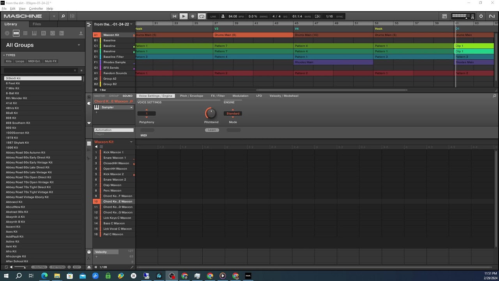Click the channel icon beside MASTER tab
Image resolution: width=499 pixels, height=281 pixels.
pos(89,97)
